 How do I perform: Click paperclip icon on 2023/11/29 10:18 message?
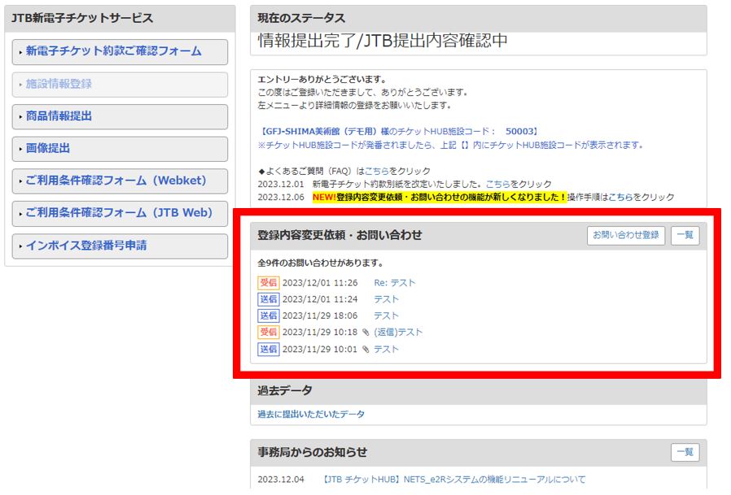[x=366, y=332]
